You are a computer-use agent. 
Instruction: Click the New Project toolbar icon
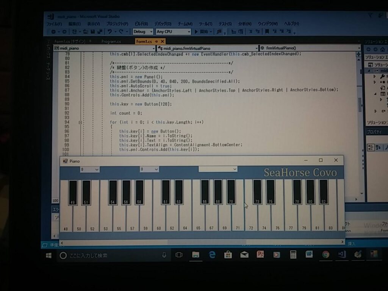tap(74, 32)
